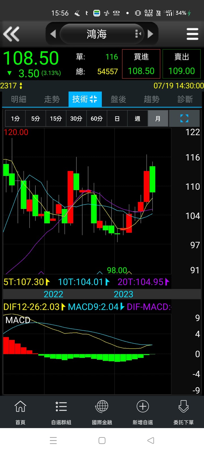
Task: Tap the MACD indicator label
Action: (x=18, y=320)
